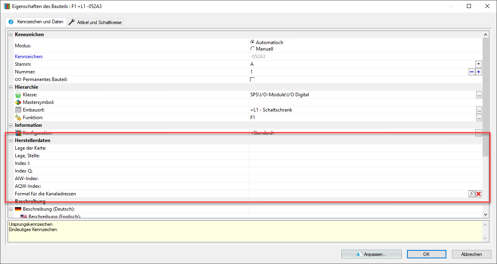Select the Kennzeichen und Daten tab
The height and width of the screenshot is (264, 497).
[x=36, y=22]
